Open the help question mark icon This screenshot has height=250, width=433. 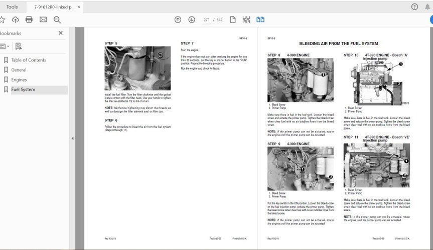click(x=414, y=6)
